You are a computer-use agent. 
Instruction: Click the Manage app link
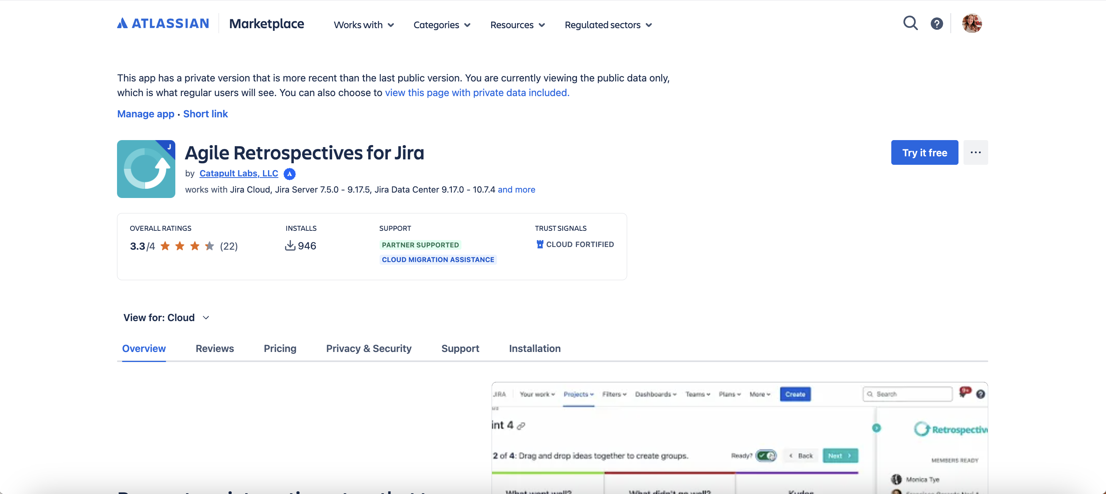[x=146, y=114]
